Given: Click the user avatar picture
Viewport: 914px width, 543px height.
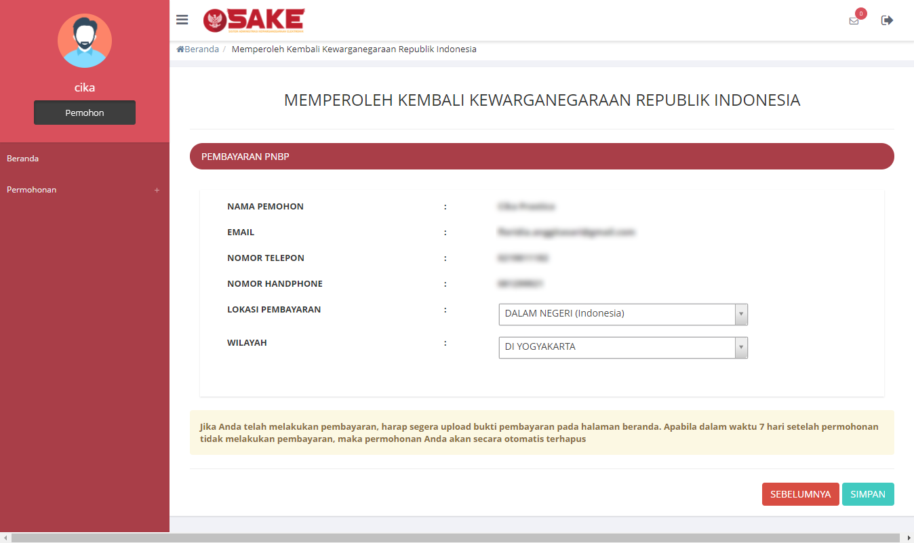Looking at the screenshot, I should click(85, 41).
